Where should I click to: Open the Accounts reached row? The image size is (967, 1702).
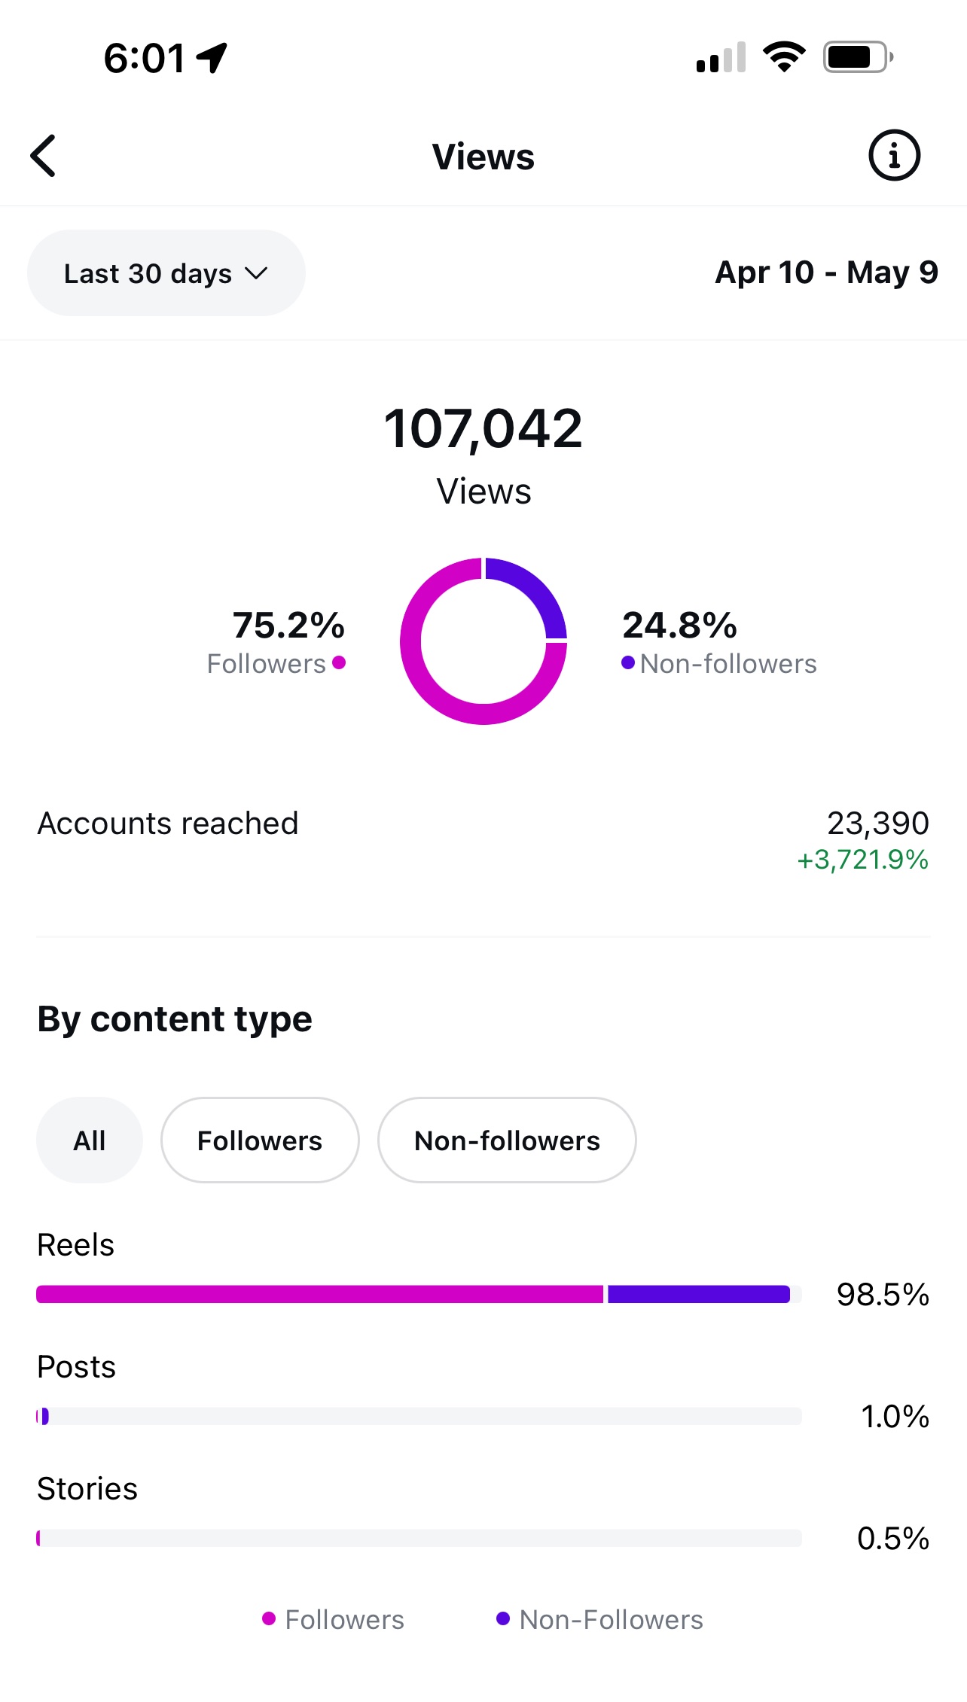pos(483,839)
